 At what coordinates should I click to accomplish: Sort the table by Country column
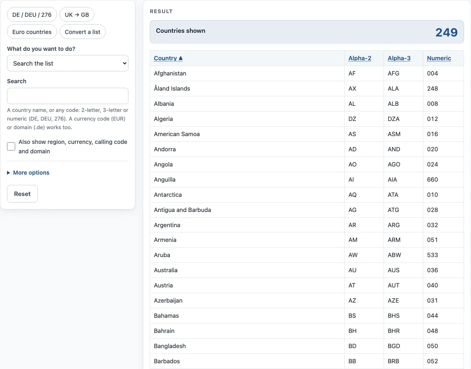pos(168,58)
